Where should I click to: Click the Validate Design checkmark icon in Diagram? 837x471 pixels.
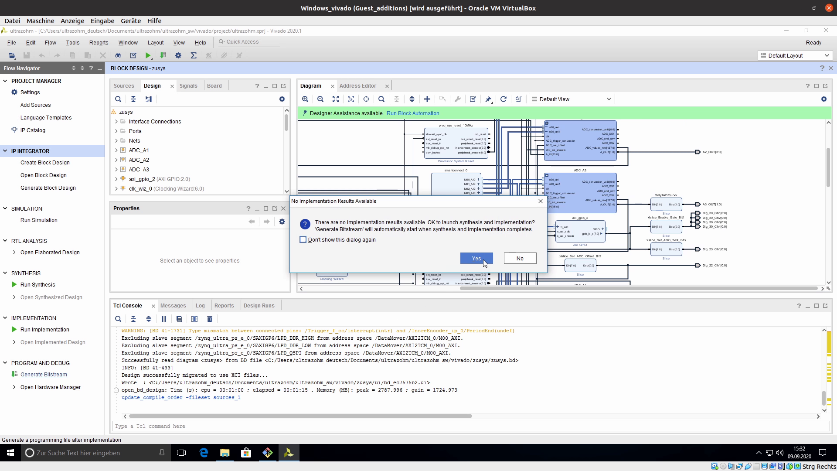tap(473, 99)
